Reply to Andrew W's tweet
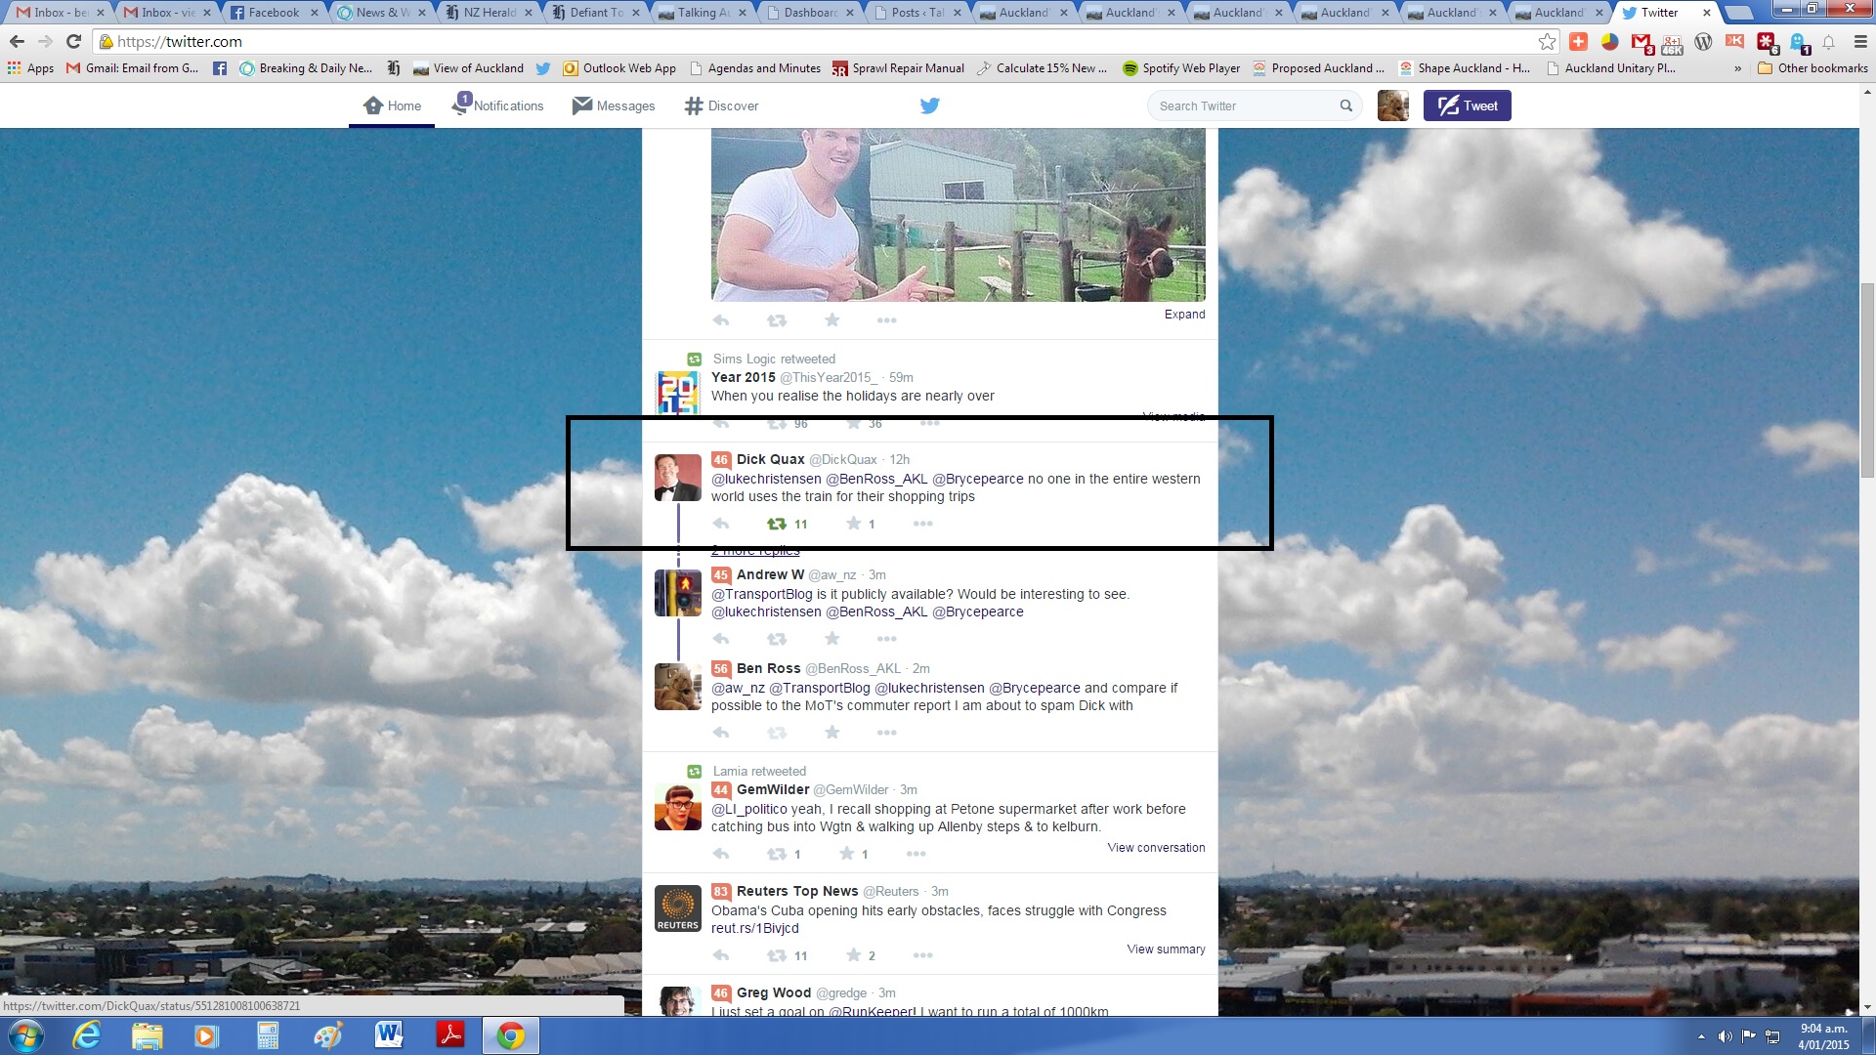This screenshot has height=1055, width=1876. click(721, 639)
